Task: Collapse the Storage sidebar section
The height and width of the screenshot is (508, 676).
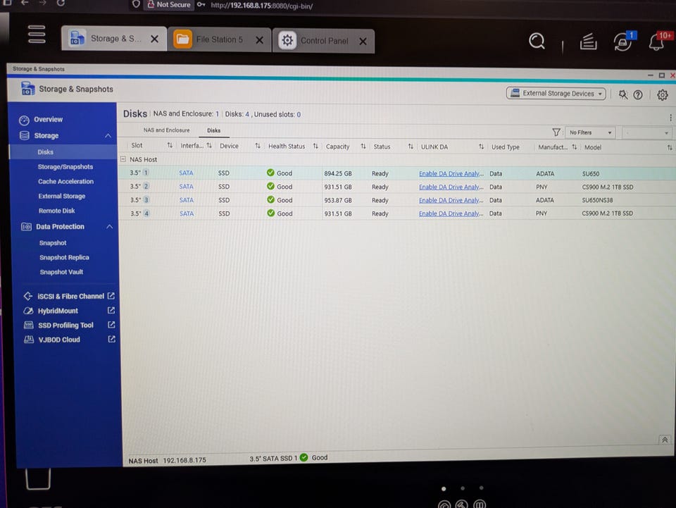Action: [108, 136]
